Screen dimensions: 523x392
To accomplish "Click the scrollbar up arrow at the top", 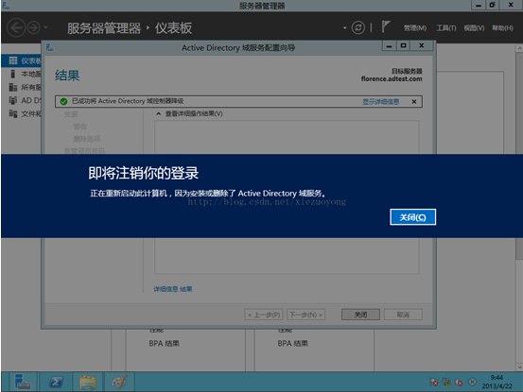I will coord(519,48).
